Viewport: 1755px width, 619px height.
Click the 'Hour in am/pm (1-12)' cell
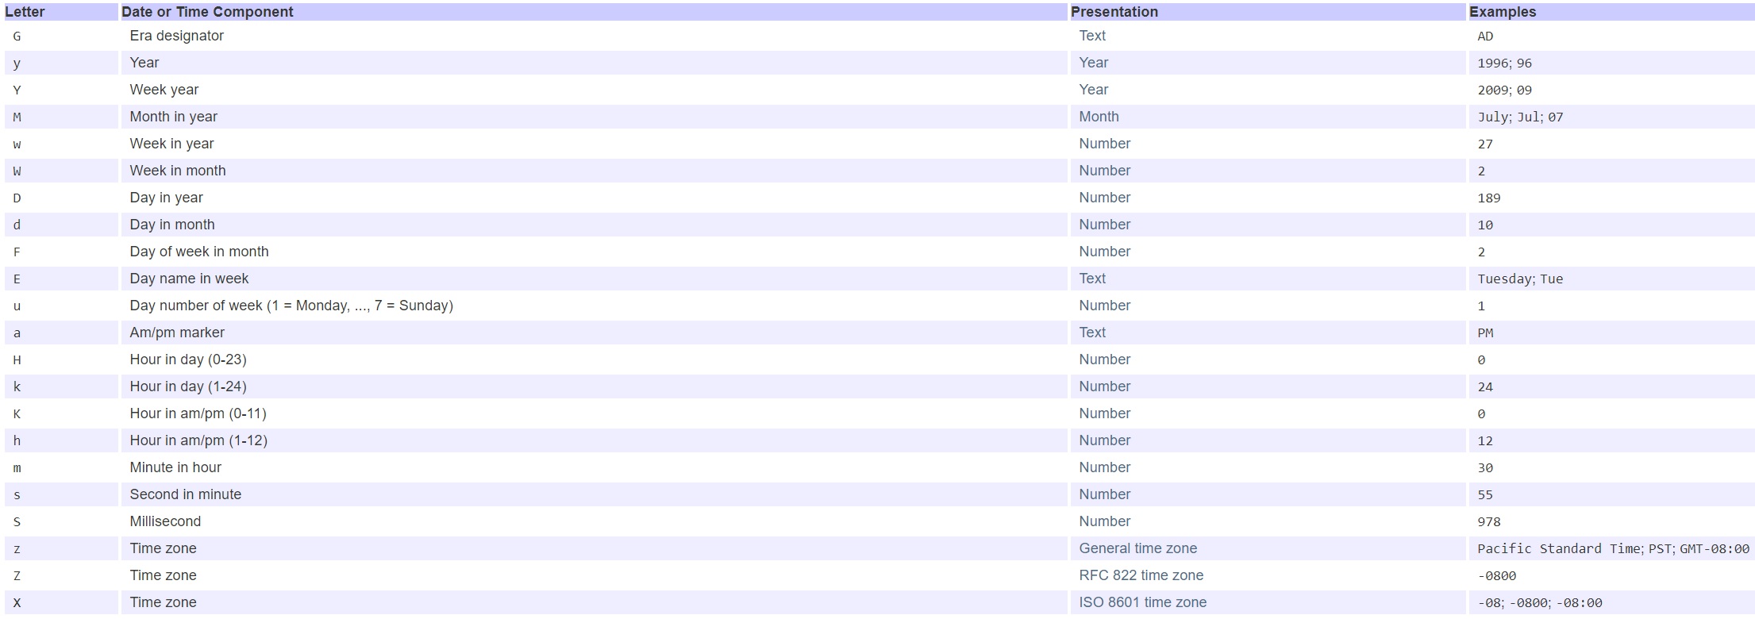click(198, 440)
